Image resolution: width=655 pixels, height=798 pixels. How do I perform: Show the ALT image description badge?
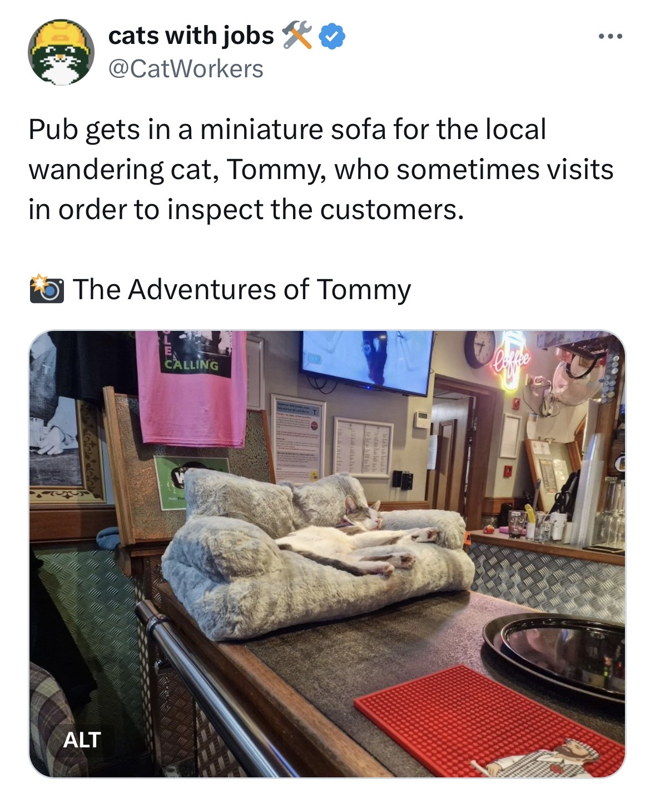tap(82, 740)
